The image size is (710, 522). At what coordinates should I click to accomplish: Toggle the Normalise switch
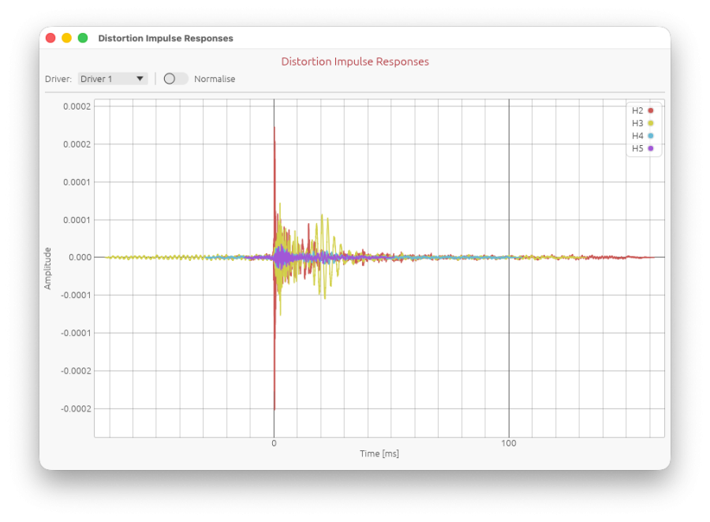176,79
